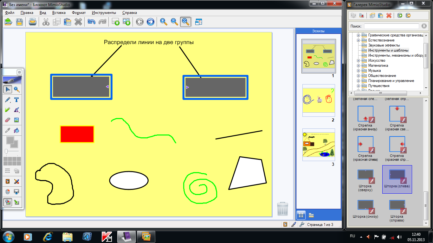Click the Save diskette icon
The image size is (433, 243).
(x=19, y=22)
